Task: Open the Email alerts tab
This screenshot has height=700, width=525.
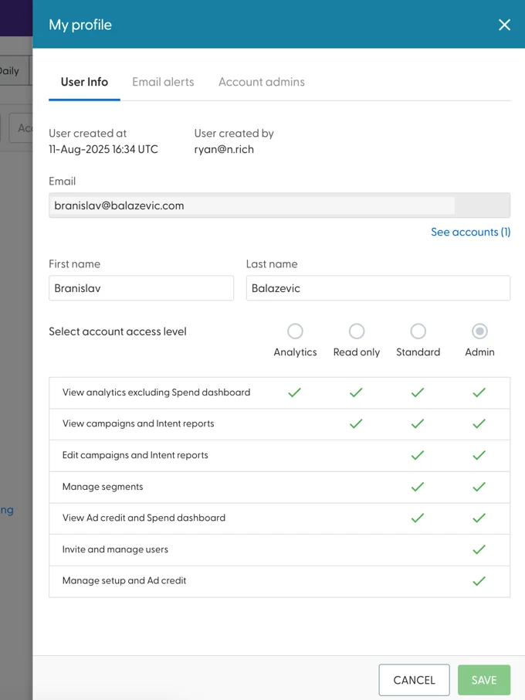Action: click(x=163, y=82)
